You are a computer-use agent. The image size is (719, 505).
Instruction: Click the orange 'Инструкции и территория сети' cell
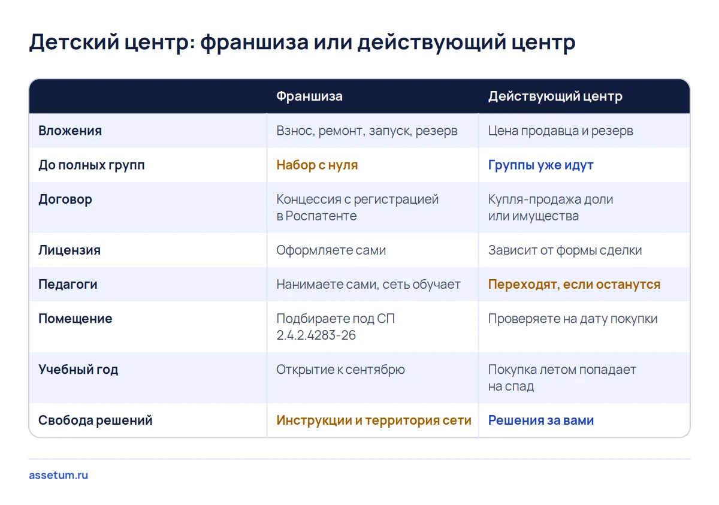[374, 420]
